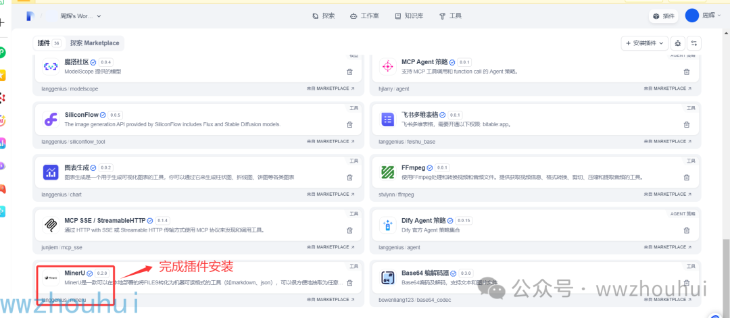Viewport: 730px width, 318px height.
Task: Click Dify Agent 策略 plugin icon
Action: click(x=387, y=225)
